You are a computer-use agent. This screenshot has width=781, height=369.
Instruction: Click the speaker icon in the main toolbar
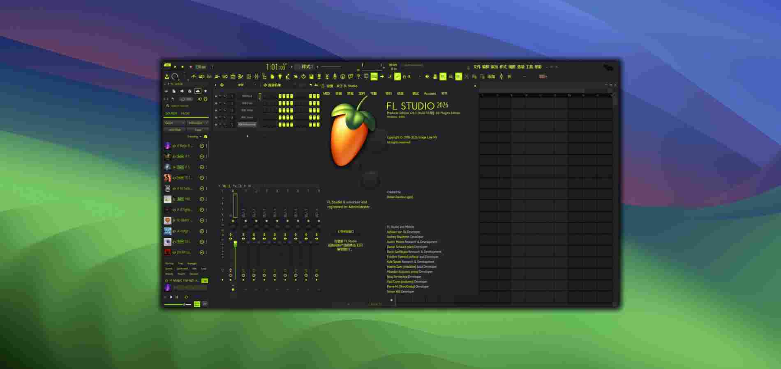(427, 77)
